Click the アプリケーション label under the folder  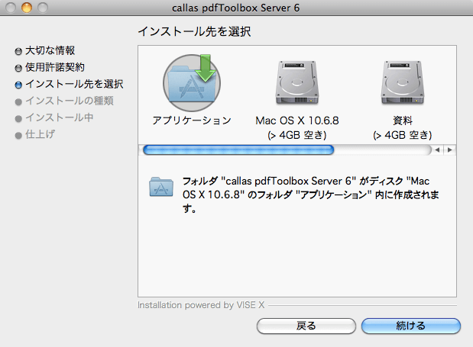pyautogui.click(x=192, y=120)
